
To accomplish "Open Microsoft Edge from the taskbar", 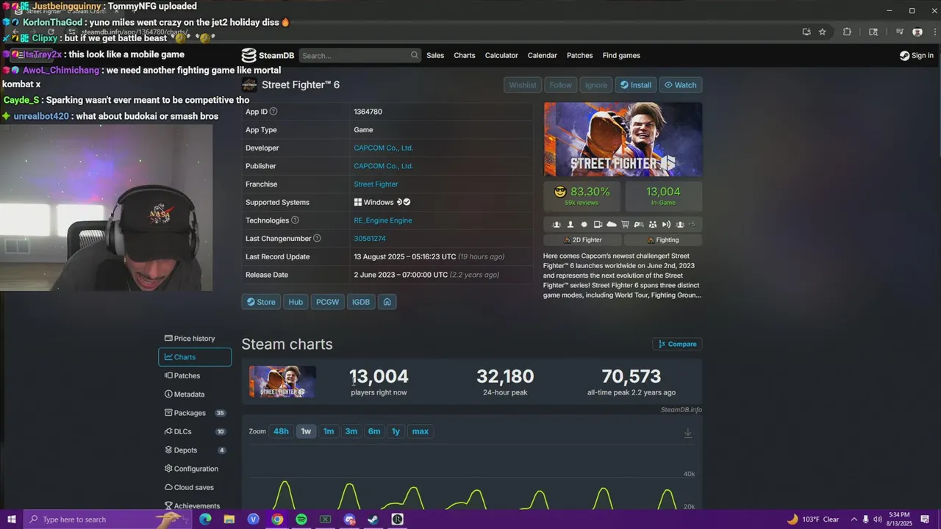I will [x=205, y=519].
